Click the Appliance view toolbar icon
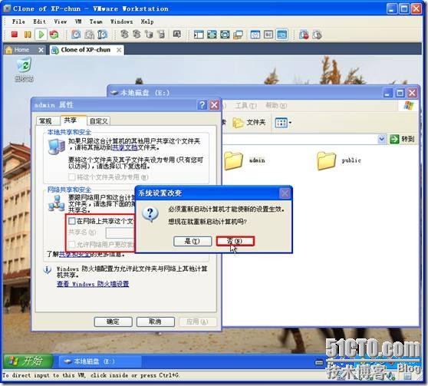428x386 pixels. pyautogui.click(x=268, y=35)
